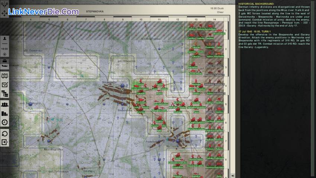Select the waypoint route tool icon
The image size is (316, 178).
tap(4, 4)
